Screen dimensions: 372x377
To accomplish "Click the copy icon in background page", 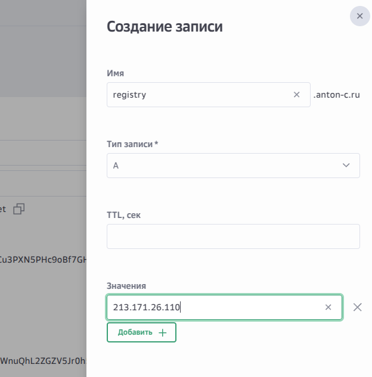I will (19, 208).
